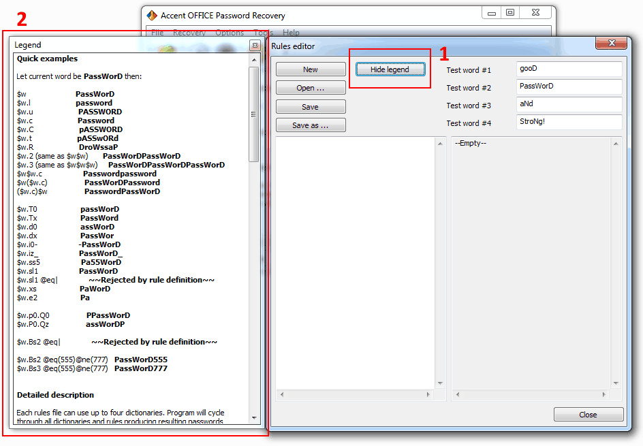
Task: Click results pane scroll right arrow
Action: click(603, 394)
